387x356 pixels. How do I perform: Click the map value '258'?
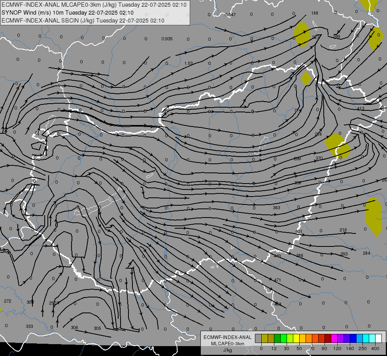[318, 134]
